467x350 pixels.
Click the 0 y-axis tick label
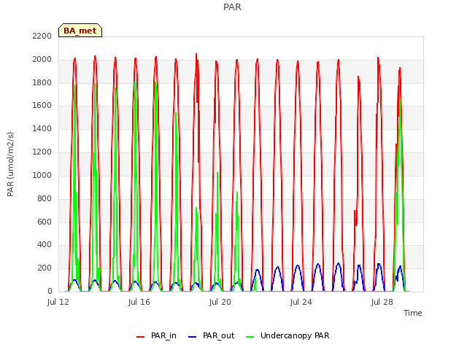(x=50, y=291)
